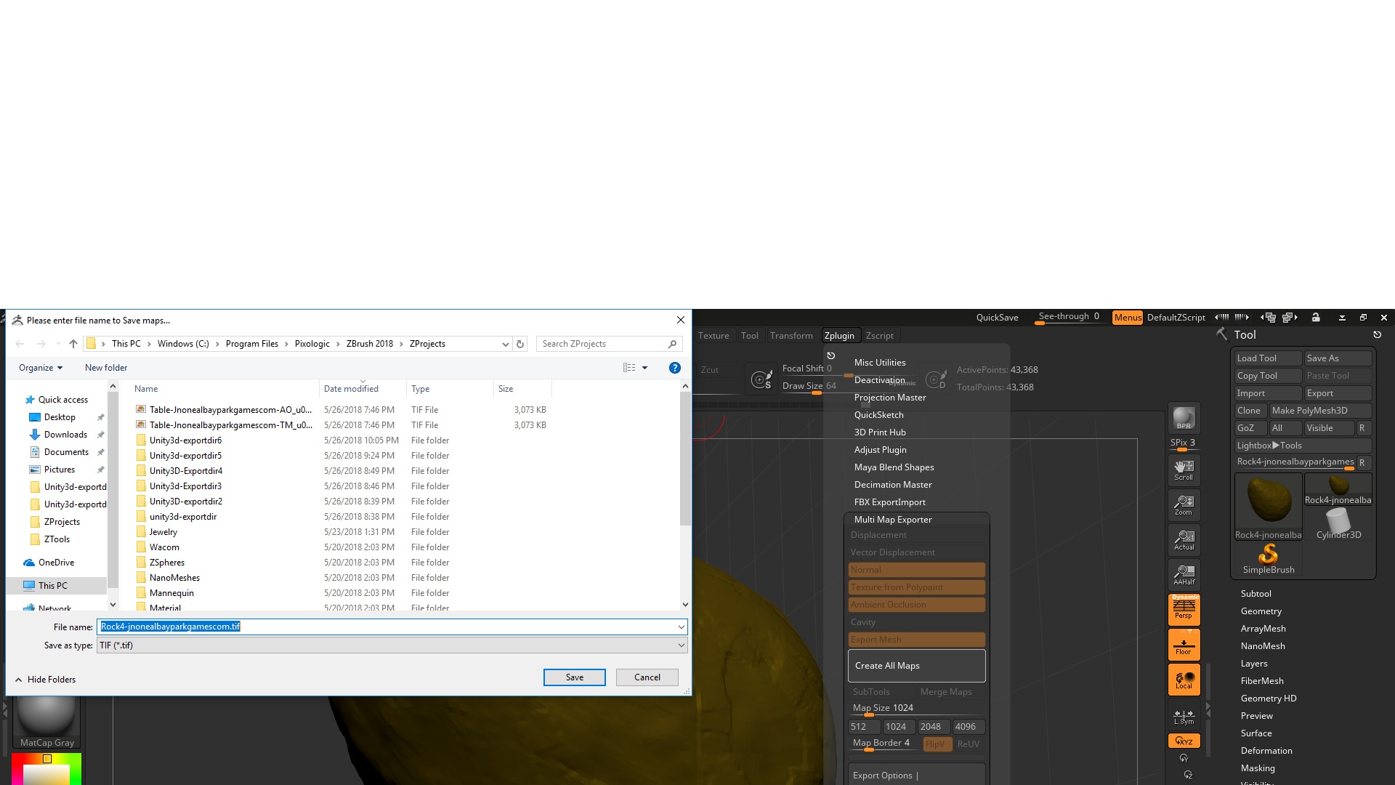Image resolution: width=1395 pixels, height=785 pixels.
Task: Click the BPR render icon
Action: (x=1184, y=418)
